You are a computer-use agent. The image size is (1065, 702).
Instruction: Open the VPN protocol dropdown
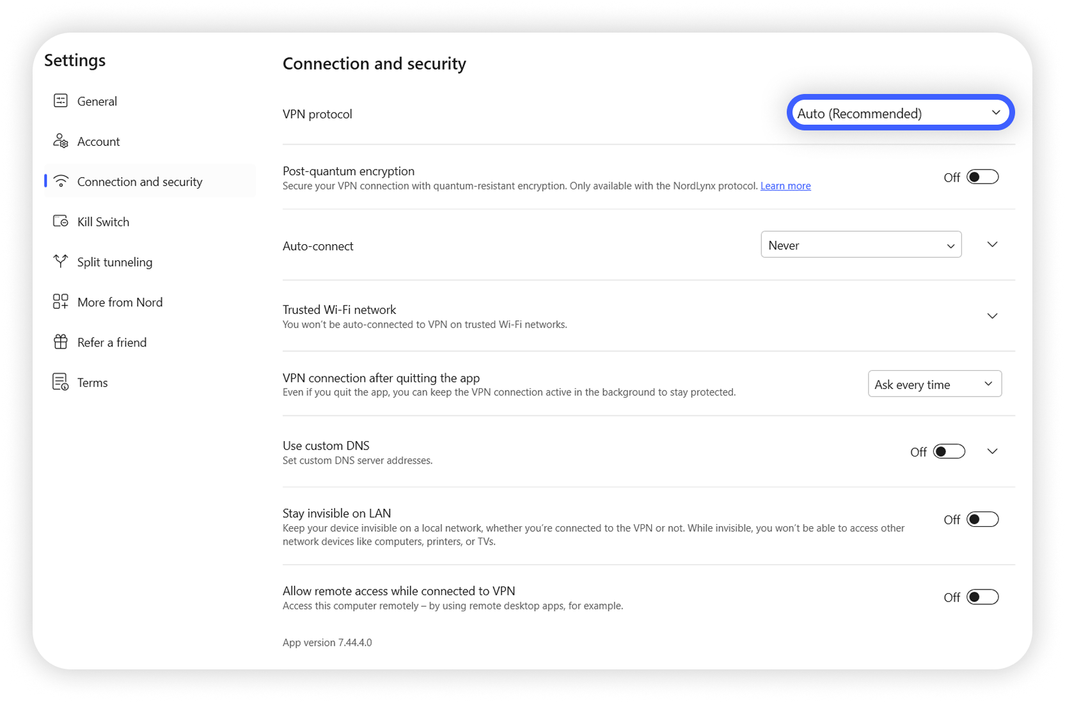899,113
